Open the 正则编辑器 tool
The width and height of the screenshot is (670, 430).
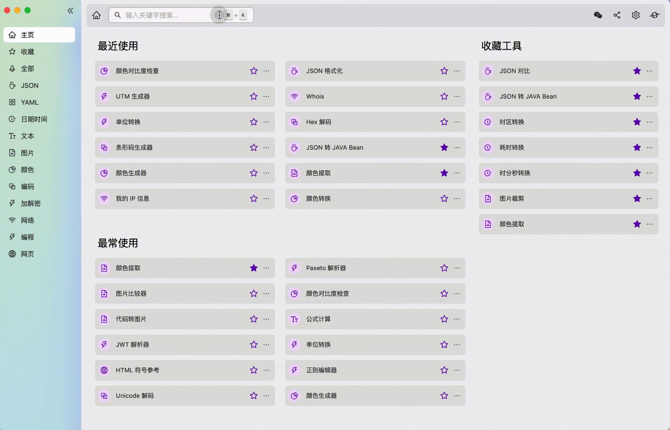coord(321,370)
